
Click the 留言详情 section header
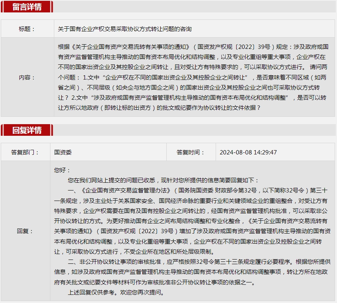point(27,7)
